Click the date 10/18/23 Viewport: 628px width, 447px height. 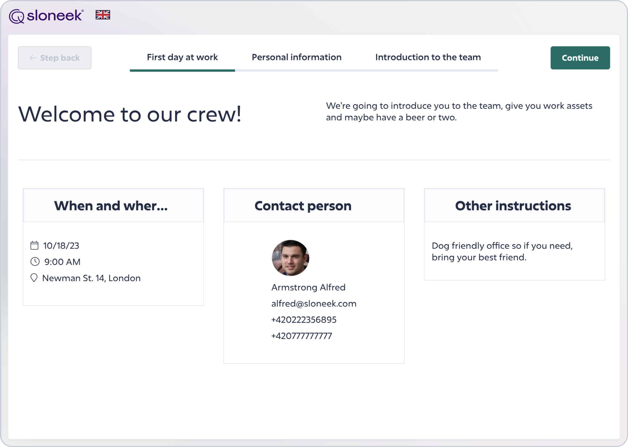61,245
